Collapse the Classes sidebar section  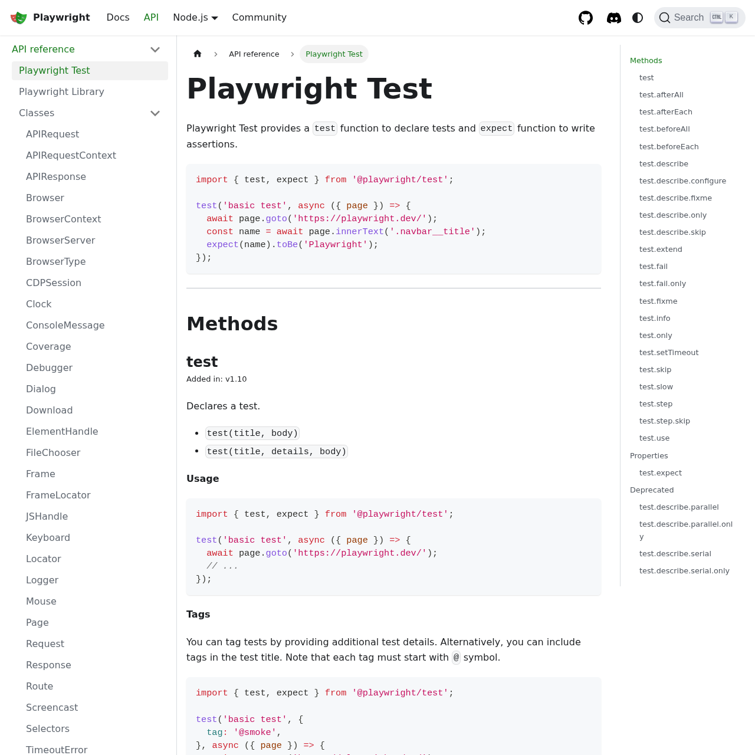pos(155,113)
